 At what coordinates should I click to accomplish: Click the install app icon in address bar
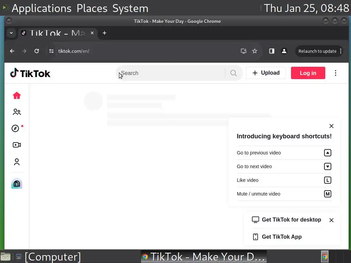pyautogui.click(x=244, y=51)
